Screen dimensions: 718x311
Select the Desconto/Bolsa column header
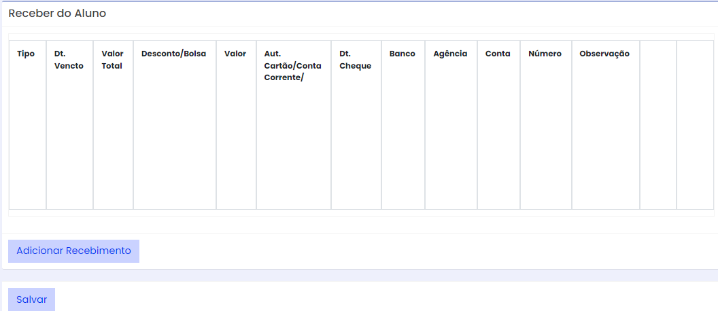coord(173,54)
